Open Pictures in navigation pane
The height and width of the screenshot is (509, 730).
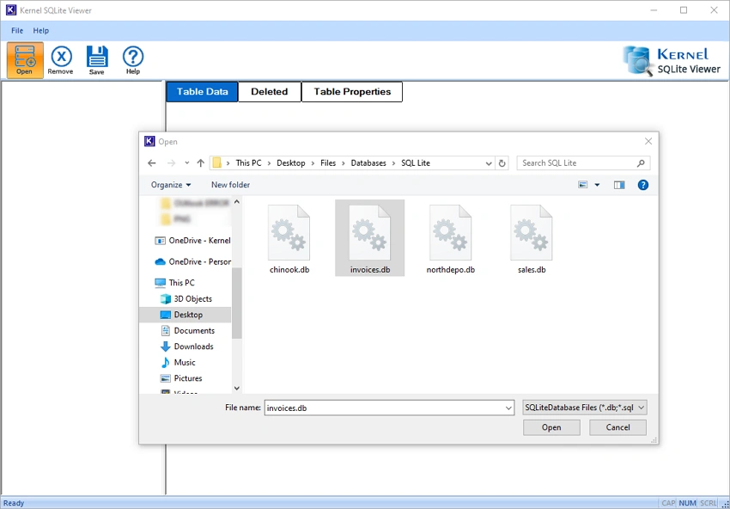(x=181, y=378)
